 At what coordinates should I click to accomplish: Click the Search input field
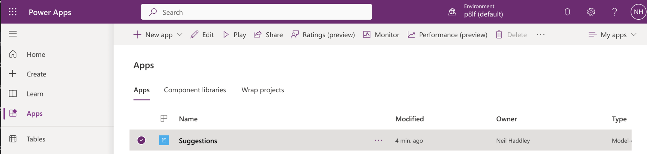click(x=257, y=12)
